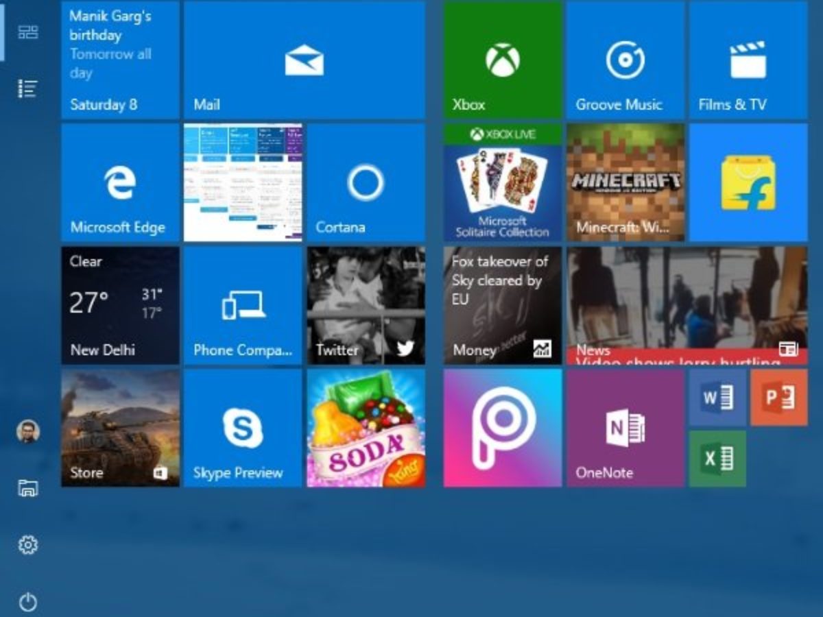Open the OneNote tile

(x=625, y=428)
